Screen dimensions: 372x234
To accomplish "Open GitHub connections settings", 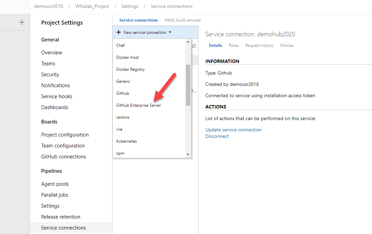I will coord(63,157).
